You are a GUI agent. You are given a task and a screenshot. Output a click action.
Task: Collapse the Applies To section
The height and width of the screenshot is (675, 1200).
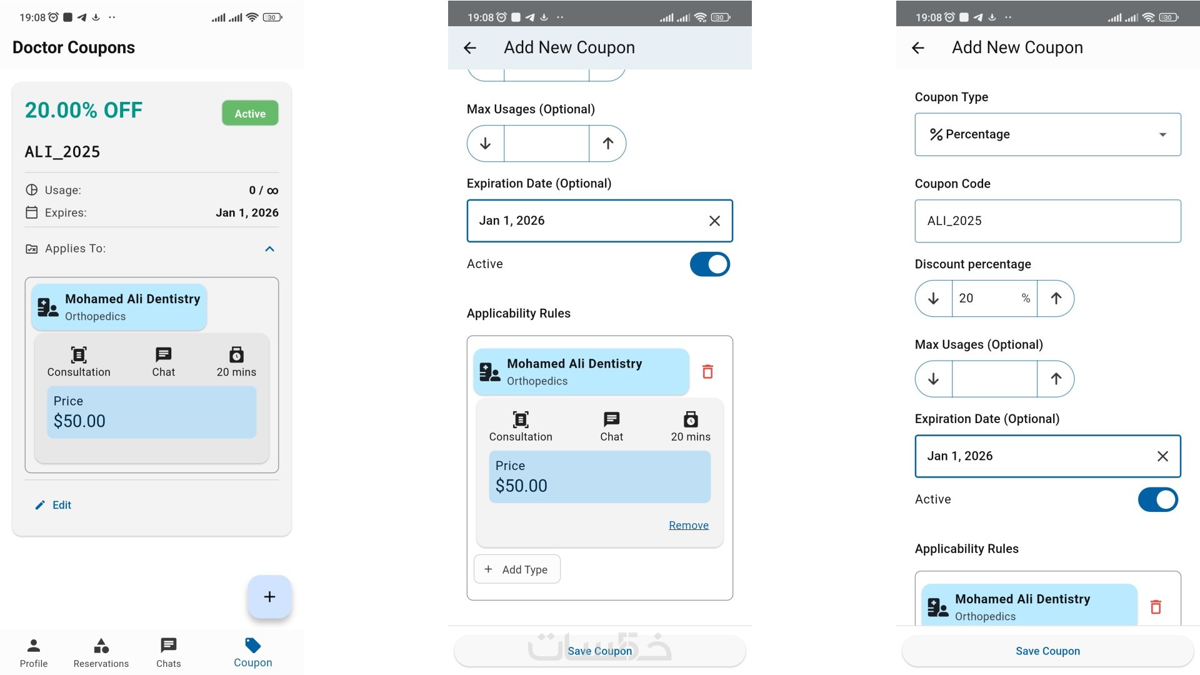tap(269, 249)
